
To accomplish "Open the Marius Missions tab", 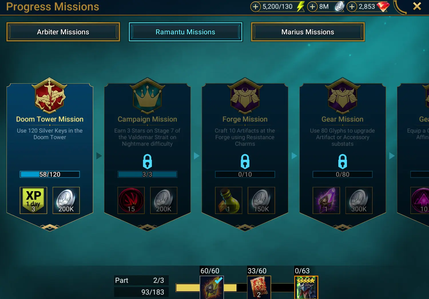I will point(308,32).
